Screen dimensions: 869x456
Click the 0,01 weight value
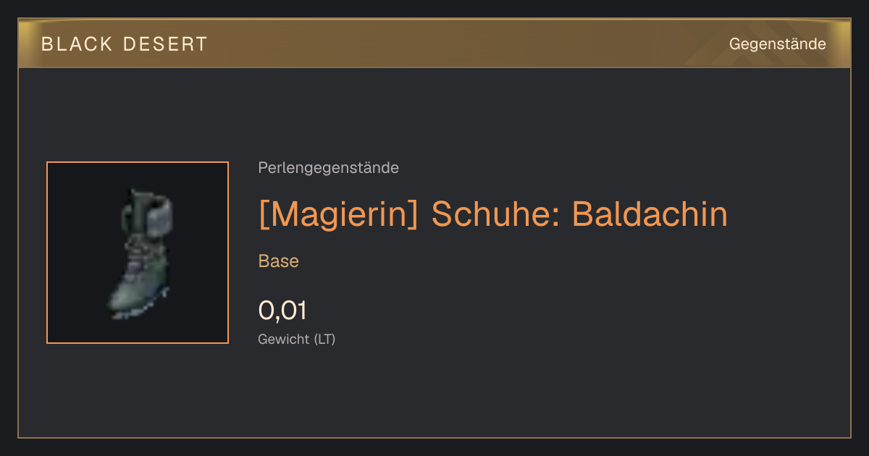click(282, 311)
